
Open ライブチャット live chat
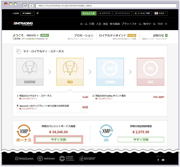point(123,13)
